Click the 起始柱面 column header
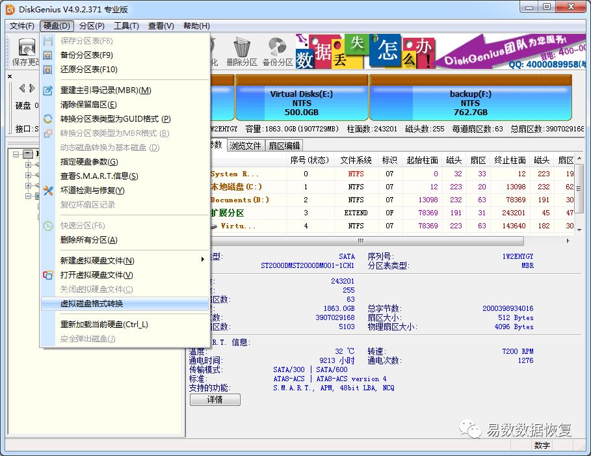This screenshot has width=591, height=456. [x=422, y=160]
